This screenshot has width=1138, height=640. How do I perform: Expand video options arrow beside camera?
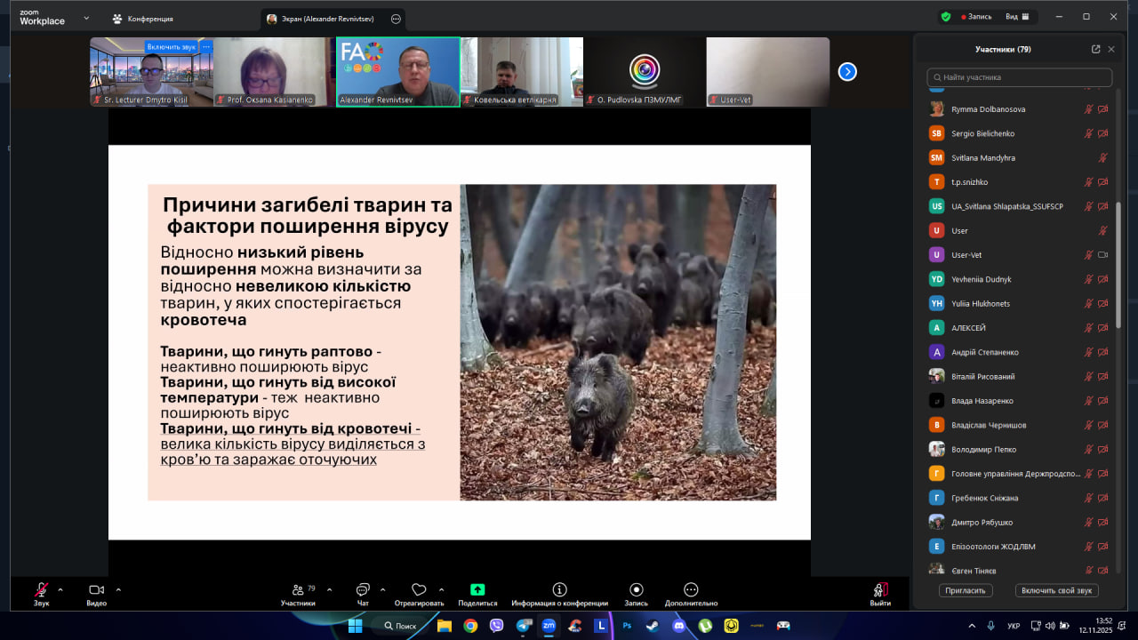(118, 589)
